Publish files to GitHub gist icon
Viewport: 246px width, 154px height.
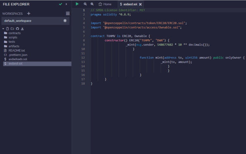17,28
